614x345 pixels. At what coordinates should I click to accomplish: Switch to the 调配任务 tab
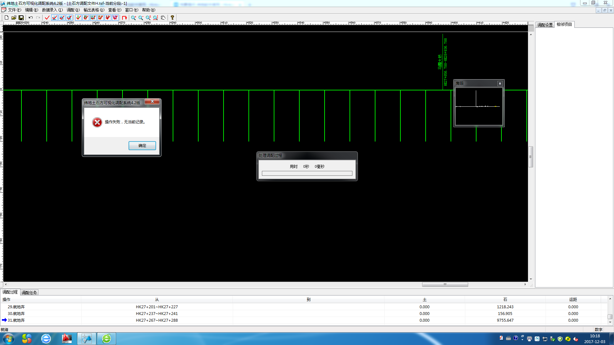coord(29,293)
